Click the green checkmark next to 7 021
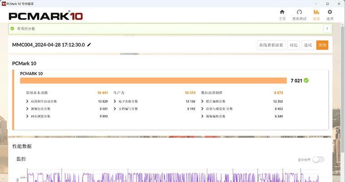Image resolution: width=345 pixels, height=182 pixels. click(x=306, y=81)
